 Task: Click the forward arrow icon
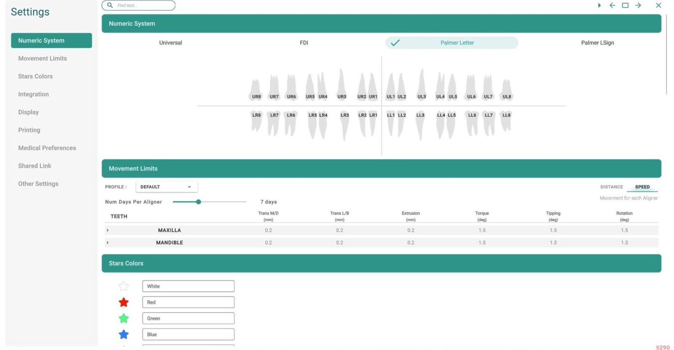(x=638, y=5)
